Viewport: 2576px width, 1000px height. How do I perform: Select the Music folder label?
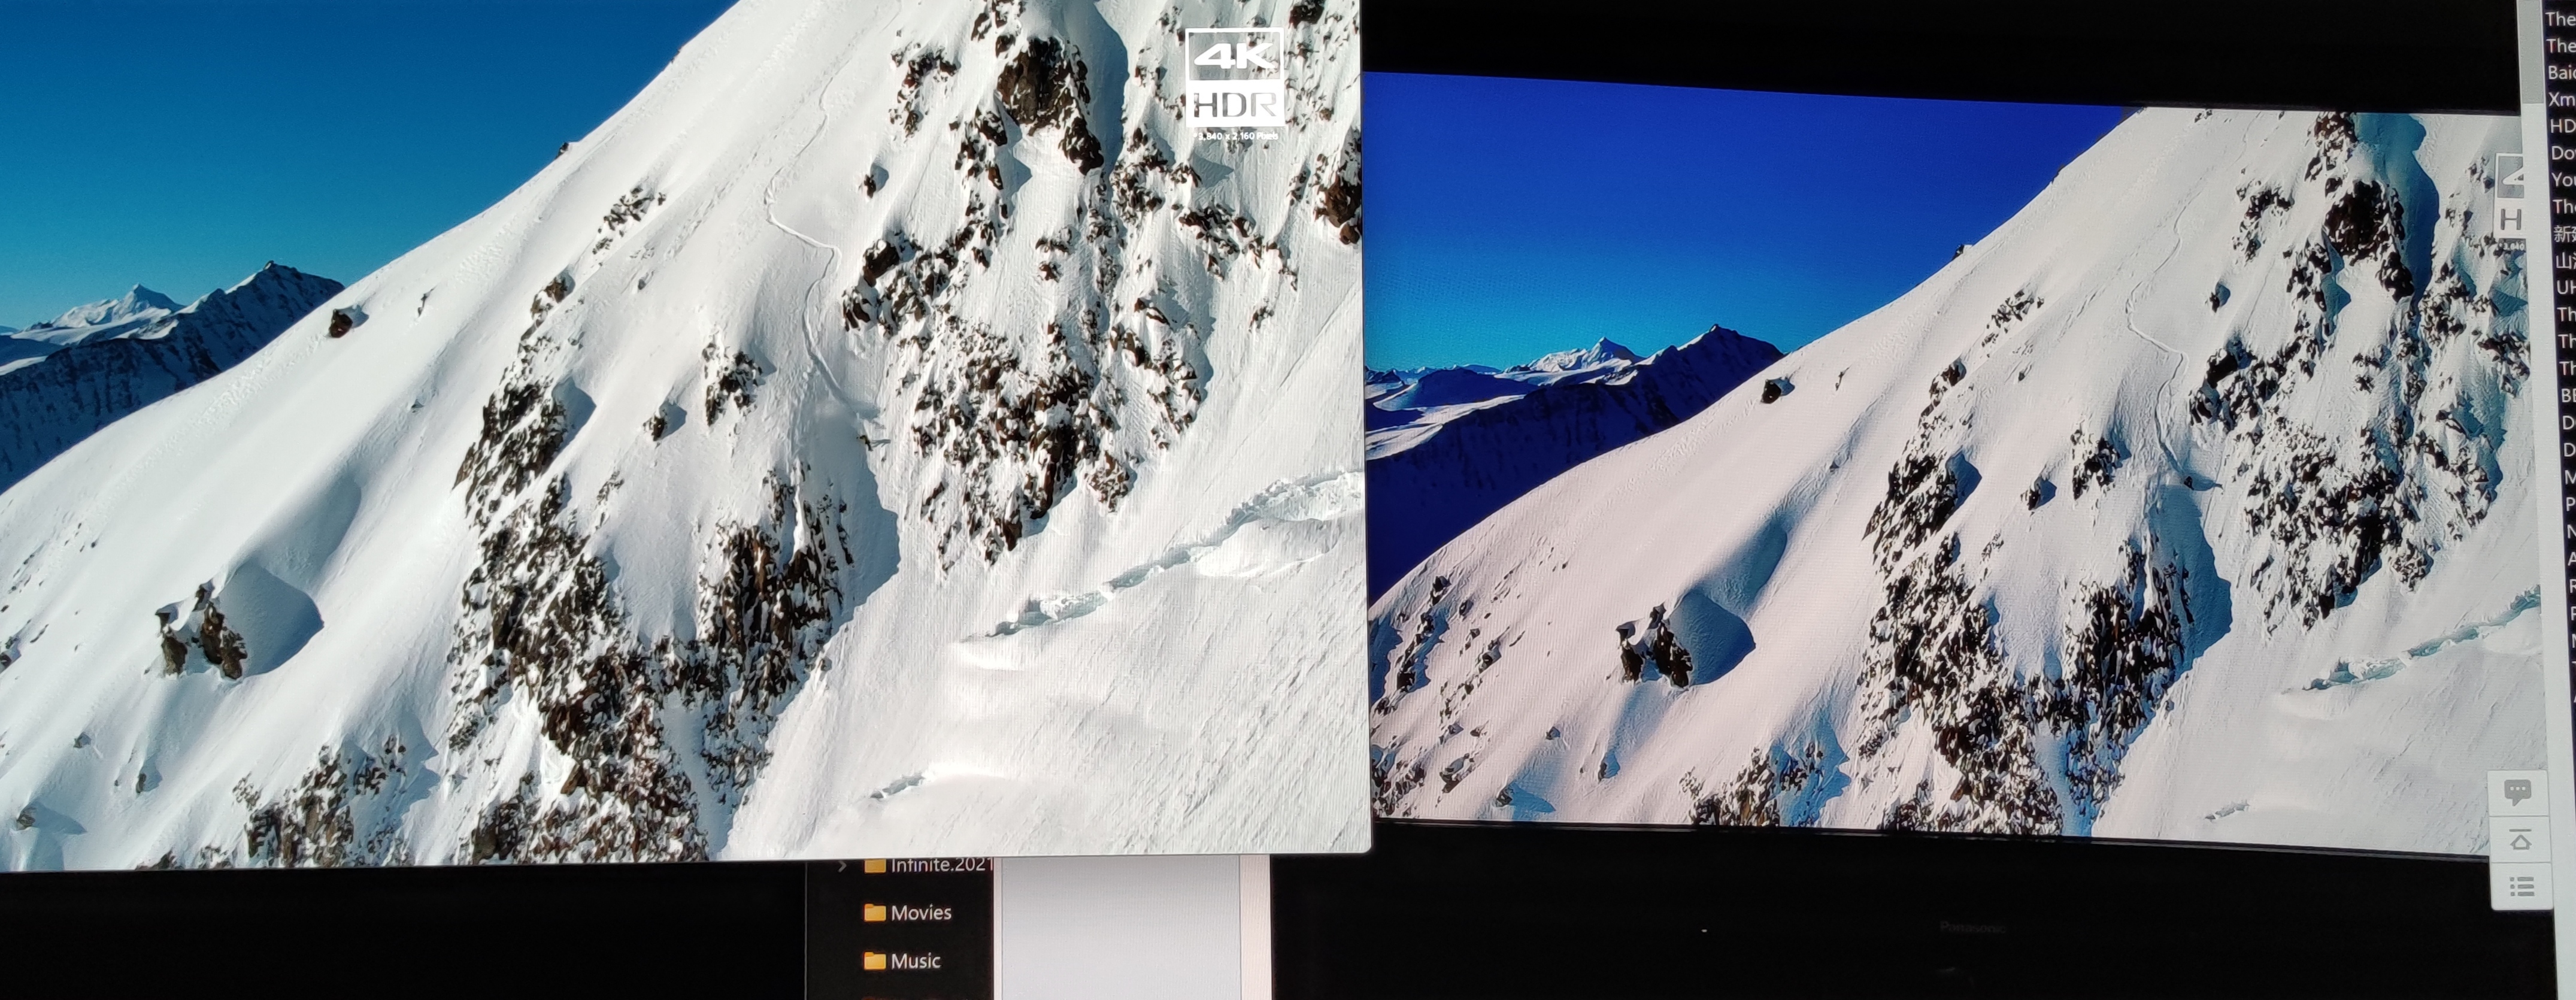tap(915, 961)
